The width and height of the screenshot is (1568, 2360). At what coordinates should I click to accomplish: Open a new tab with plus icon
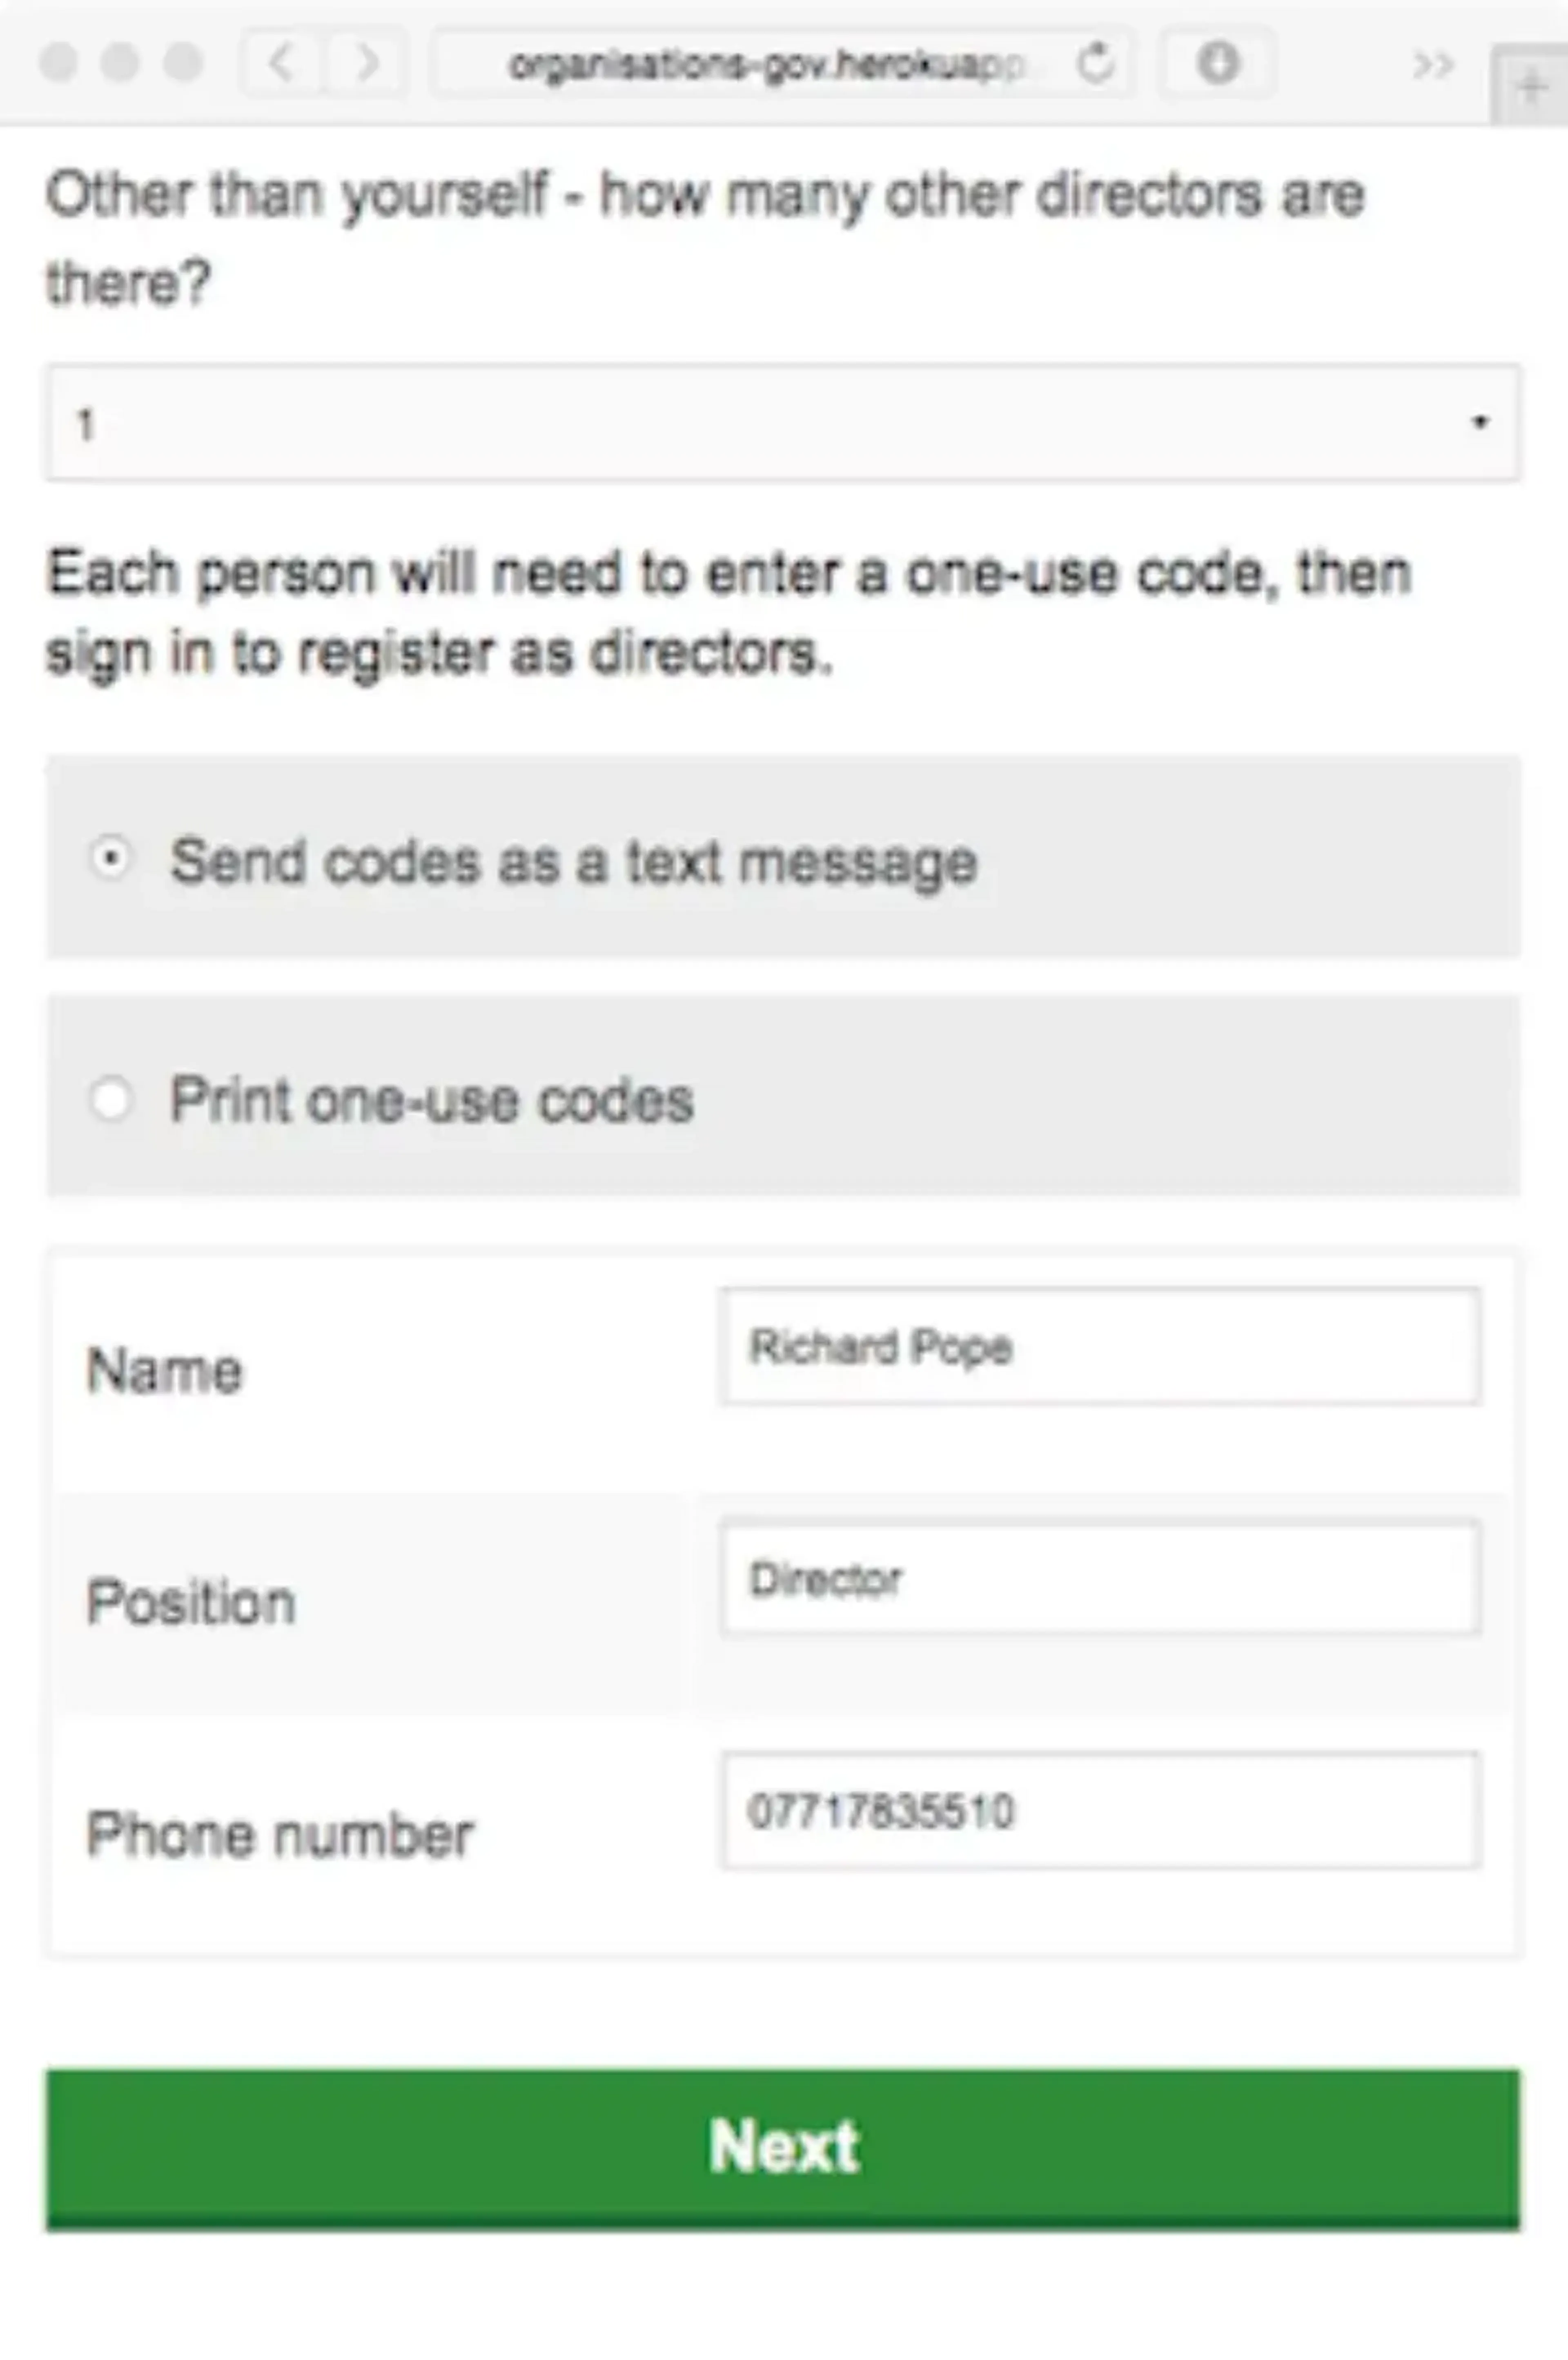coord(1529,87)
